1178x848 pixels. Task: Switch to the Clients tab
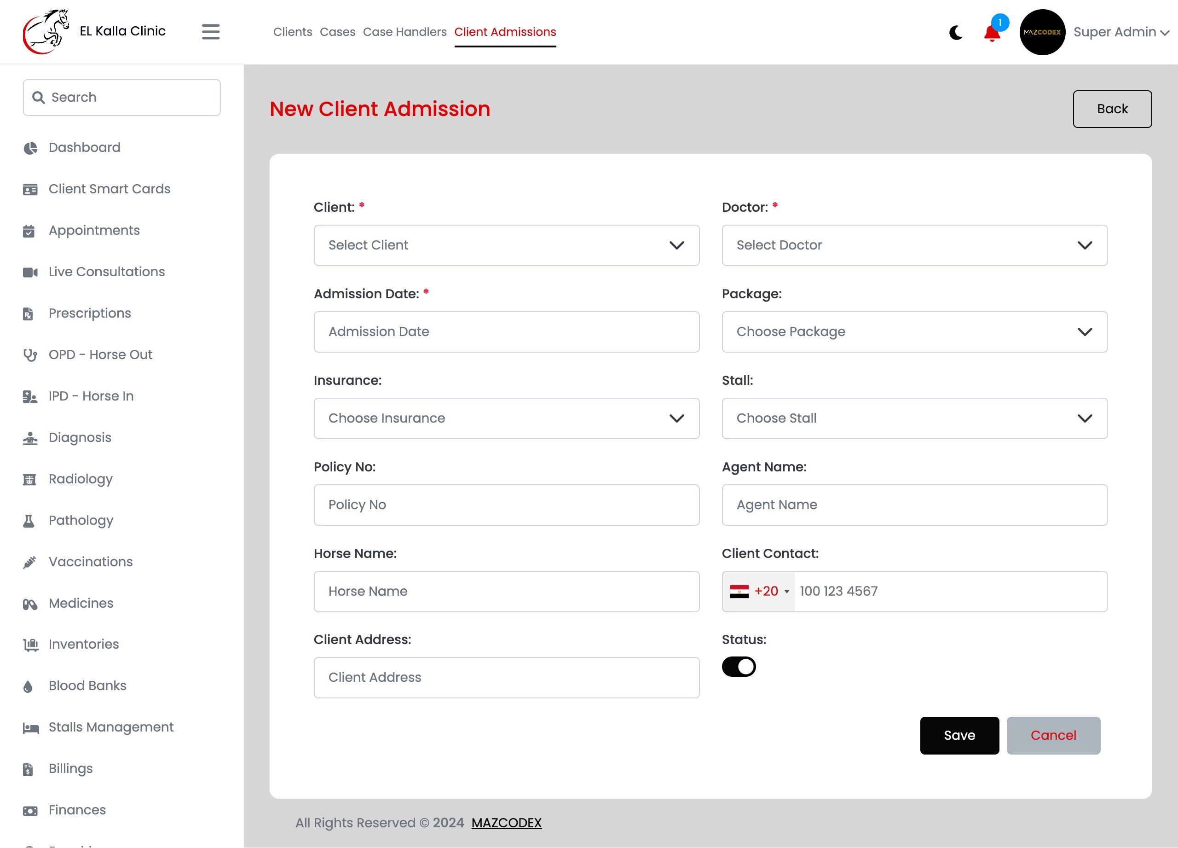pos(292,32)
